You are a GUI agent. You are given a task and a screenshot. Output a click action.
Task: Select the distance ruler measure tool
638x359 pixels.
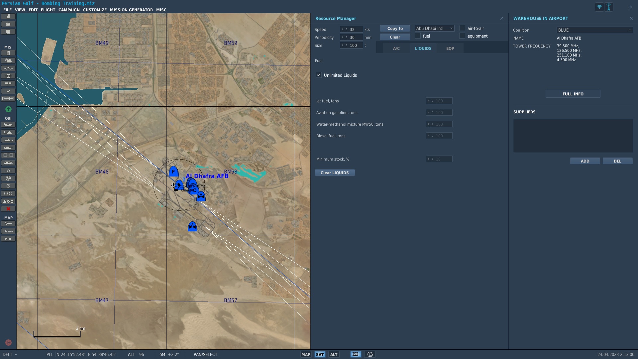pyautogui.click(x=8, y=239)
